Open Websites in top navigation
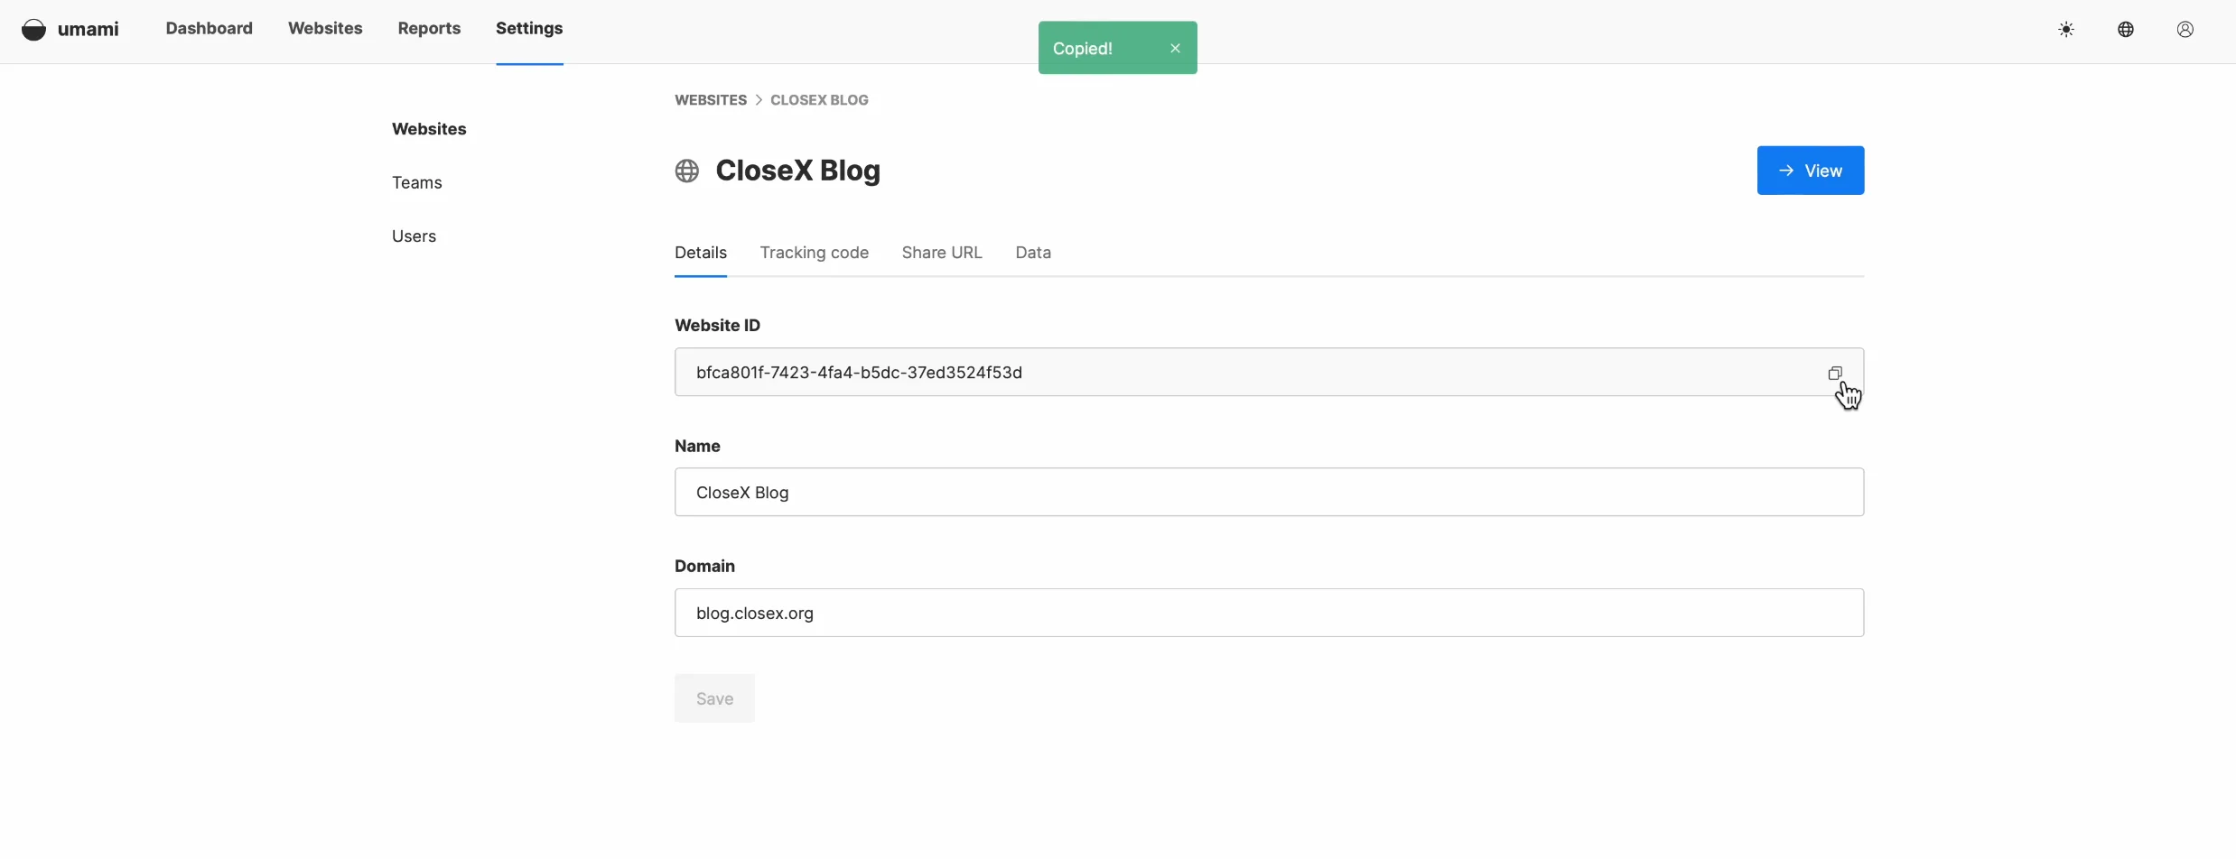Screen dimensions: 2236x859 325,29
